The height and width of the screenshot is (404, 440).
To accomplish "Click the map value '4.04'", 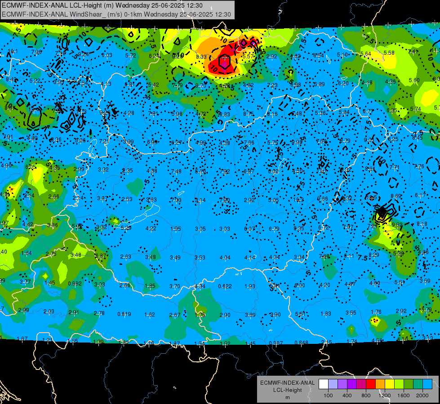I will click(x=225, y=257).
